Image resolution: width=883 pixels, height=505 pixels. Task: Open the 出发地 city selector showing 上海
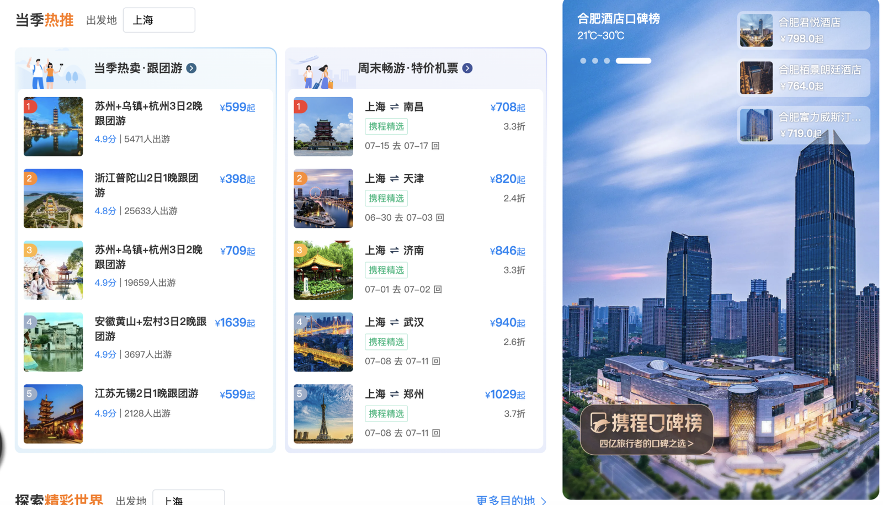tap(159, 20)
